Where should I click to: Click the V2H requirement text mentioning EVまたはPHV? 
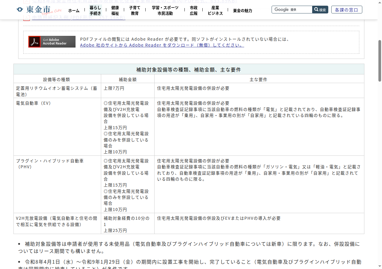tap(219, 218)
